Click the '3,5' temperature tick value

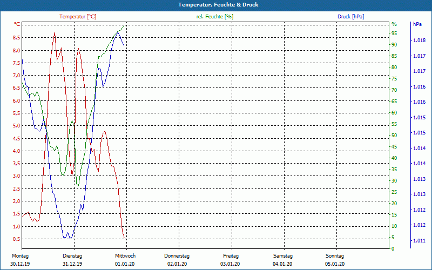[x=17, y=164]
